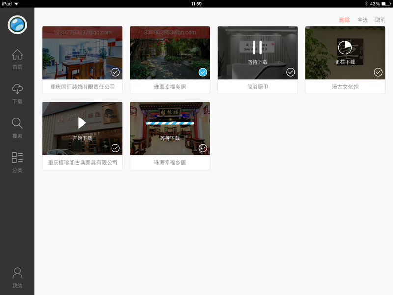The image size is (393, 295).
Task: Click 开始下载 status label
Action: pos(83,138)
